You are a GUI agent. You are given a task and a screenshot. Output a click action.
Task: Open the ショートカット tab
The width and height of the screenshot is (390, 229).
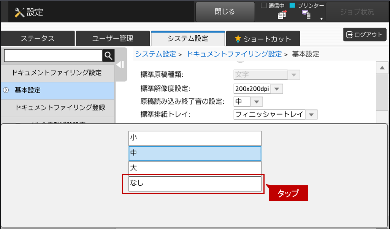coord(263,38)
